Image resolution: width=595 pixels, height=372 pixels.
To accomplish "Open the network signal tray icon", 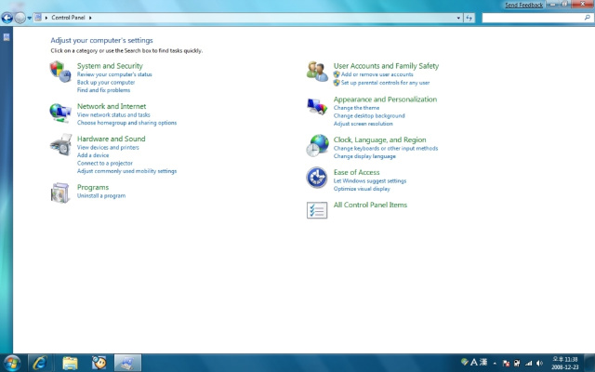I will pyautogui.click(x=528, y=364).
